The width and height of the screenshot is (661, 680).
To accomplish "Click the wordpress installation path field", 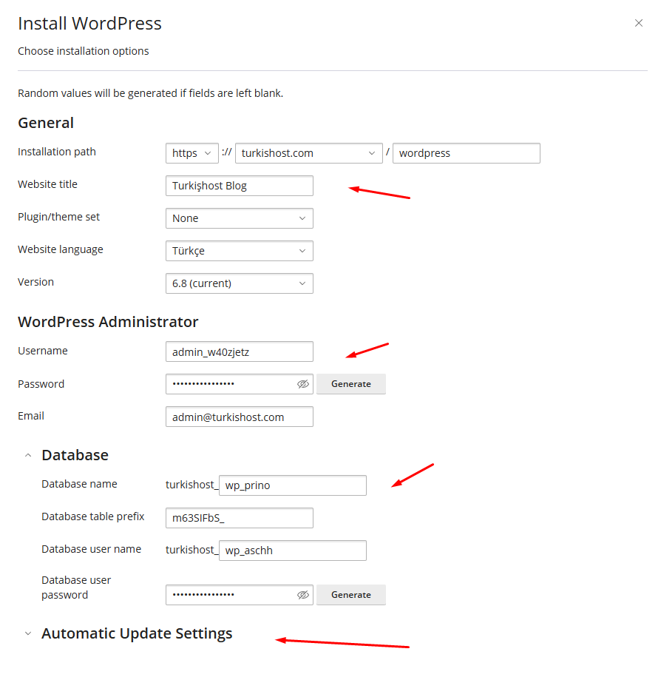I will click(467, 153).
